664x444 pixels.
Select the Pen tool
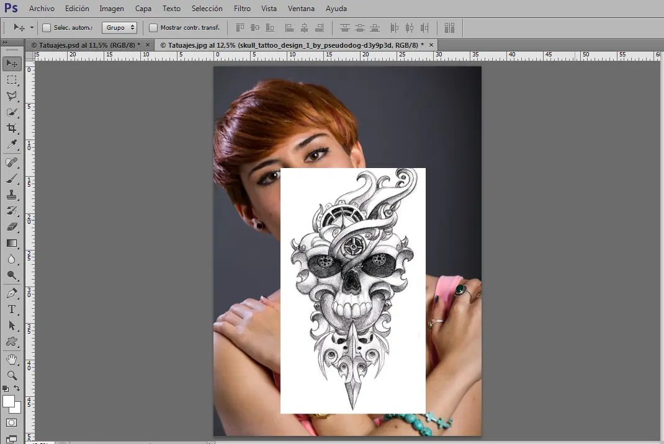coord(12,293)
